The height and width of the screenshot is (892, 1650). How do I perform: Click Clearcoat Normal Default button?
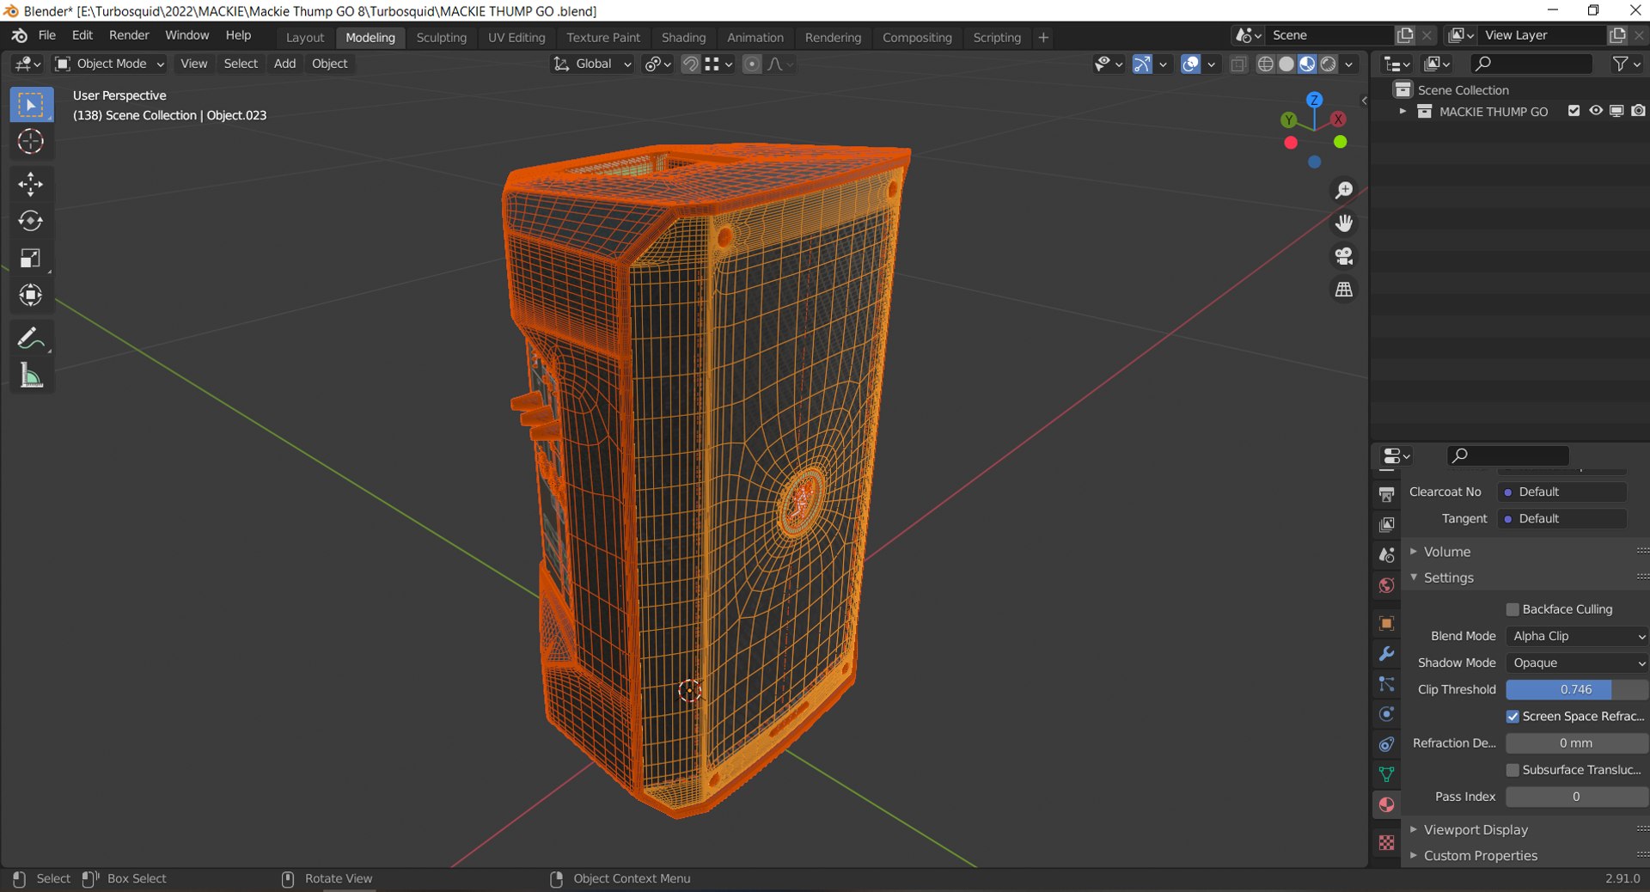1562,492
